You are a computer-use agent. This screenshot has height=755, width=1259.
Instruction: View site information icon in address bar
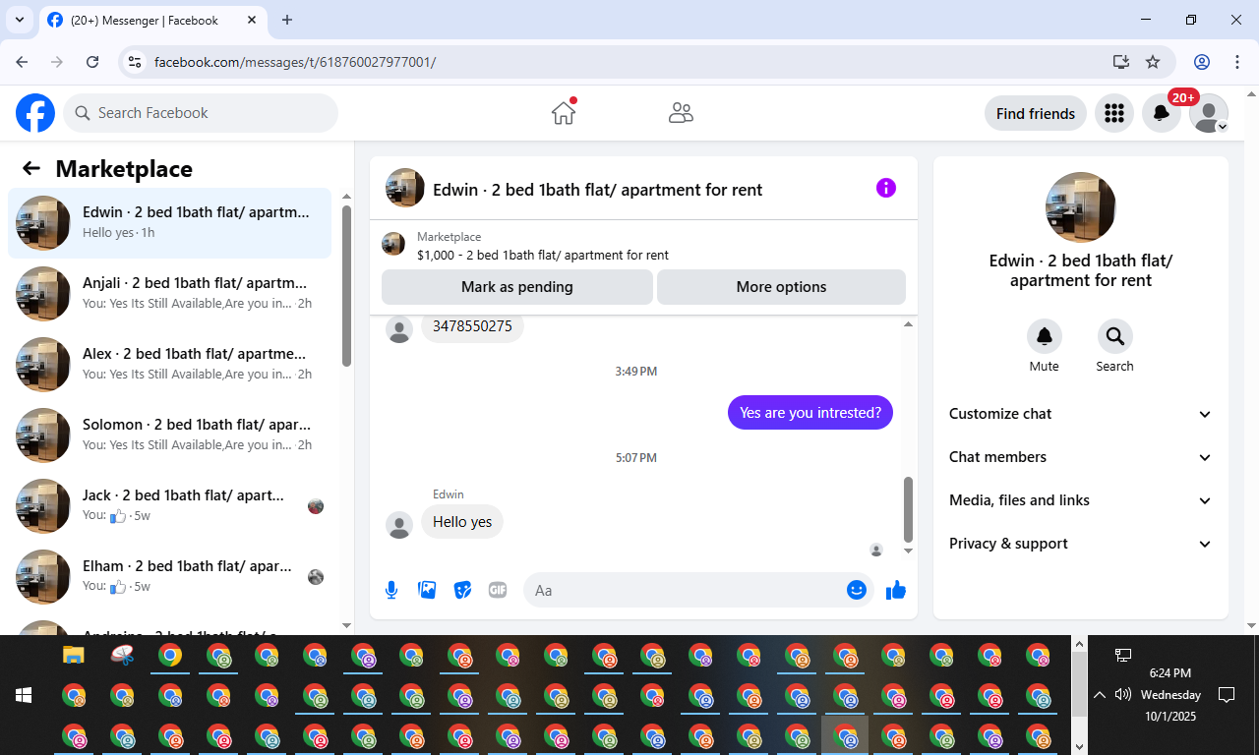[x=136, y=62]
